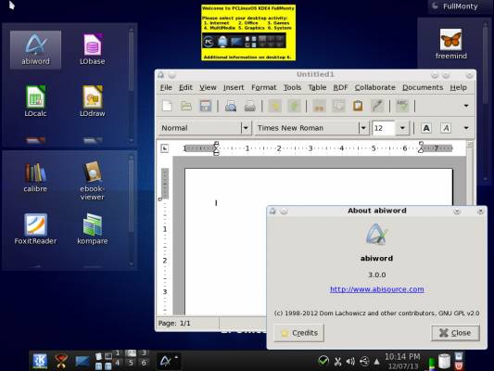Click the Paste clipboard icon
The image size is (494, 371).
coord(358,106)
